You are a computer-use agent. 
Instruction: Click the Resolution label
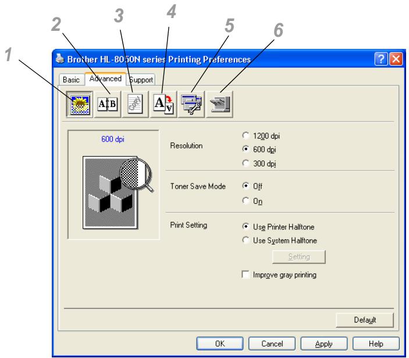186,146
